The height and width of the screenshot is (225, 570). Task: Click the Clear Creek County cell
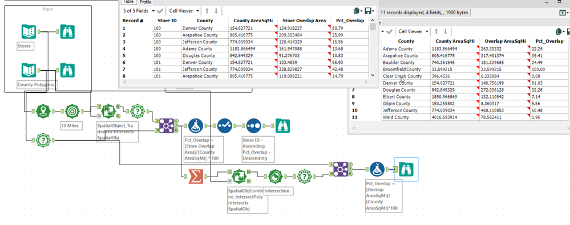click(x=406, y=76)
